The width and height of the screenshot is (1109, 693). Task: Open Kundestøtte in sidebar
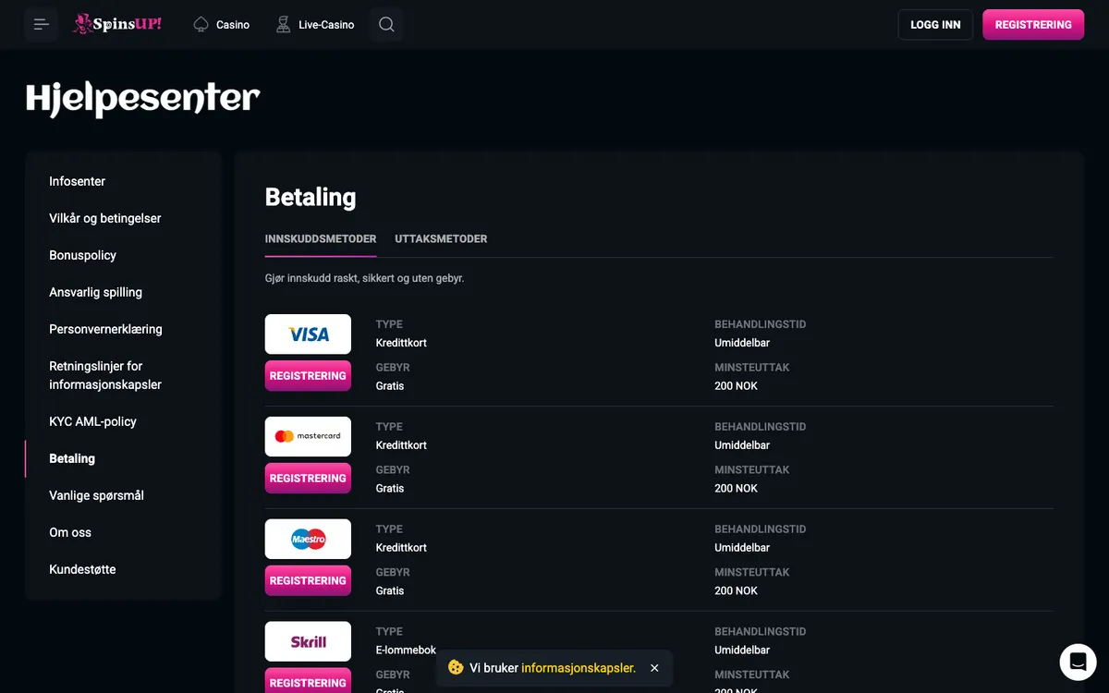pos(82,569)
